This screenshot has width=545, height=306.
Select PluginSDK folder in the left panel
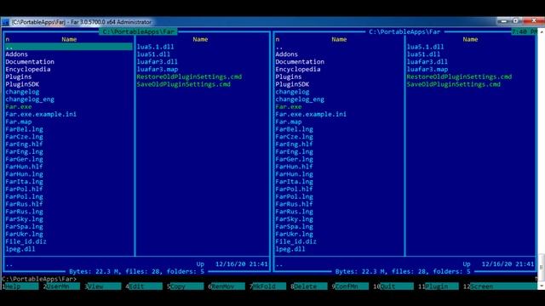pyautogui.click(x=22, y=84)
